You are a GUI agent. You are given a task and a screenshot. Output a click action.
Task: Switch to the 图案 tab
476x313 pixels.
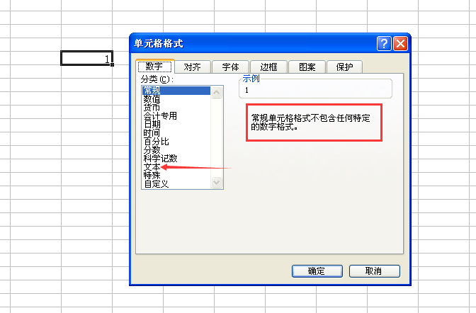coord(307,67)
